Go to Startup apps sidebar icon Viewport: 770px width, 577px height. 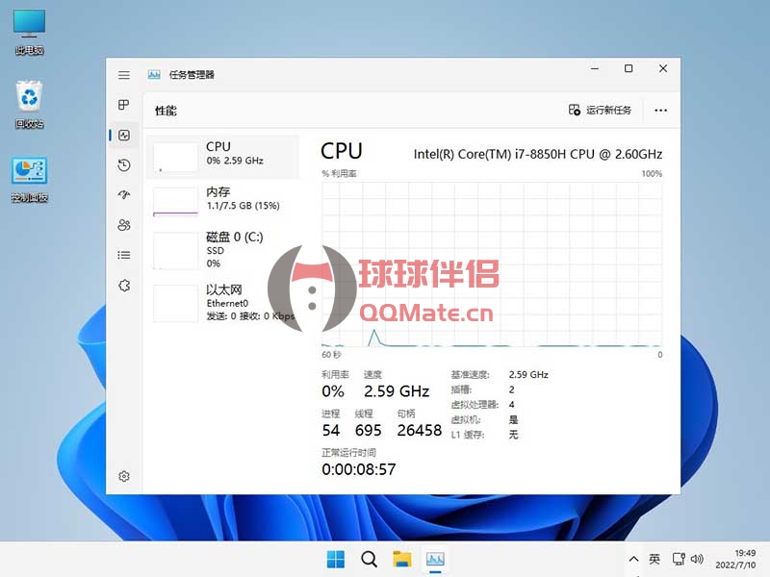pos(124,195)
